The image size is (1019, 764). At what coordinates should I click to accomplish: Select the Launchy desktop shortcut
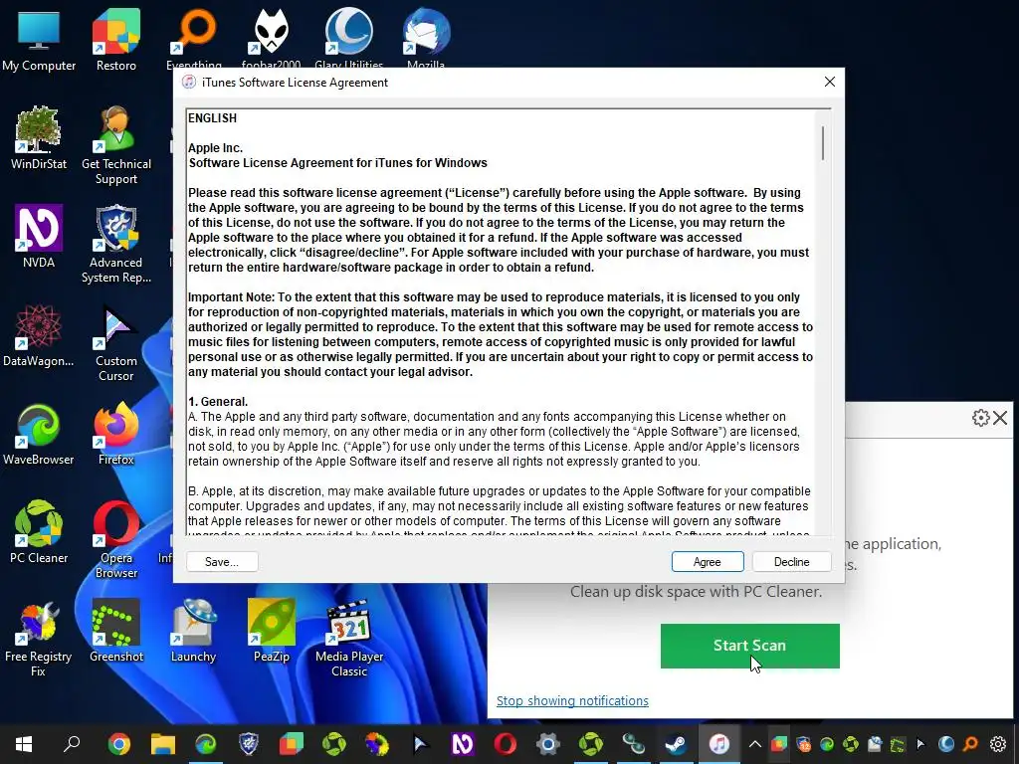[x=194, y=631]
